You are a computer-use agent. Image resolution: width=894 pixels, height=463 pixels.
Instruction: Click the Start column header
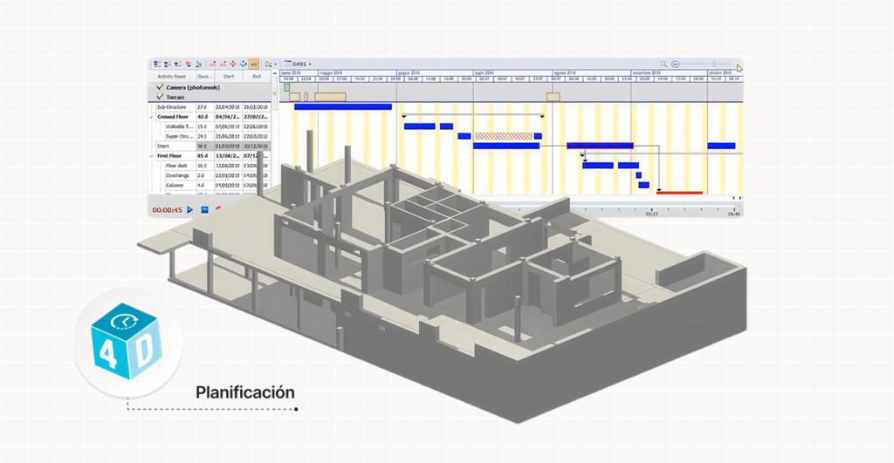(x=228, y=77)
